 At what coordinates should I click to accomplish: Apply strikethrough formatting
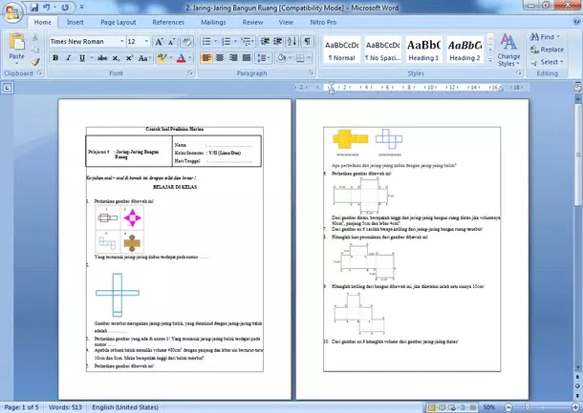102,58
